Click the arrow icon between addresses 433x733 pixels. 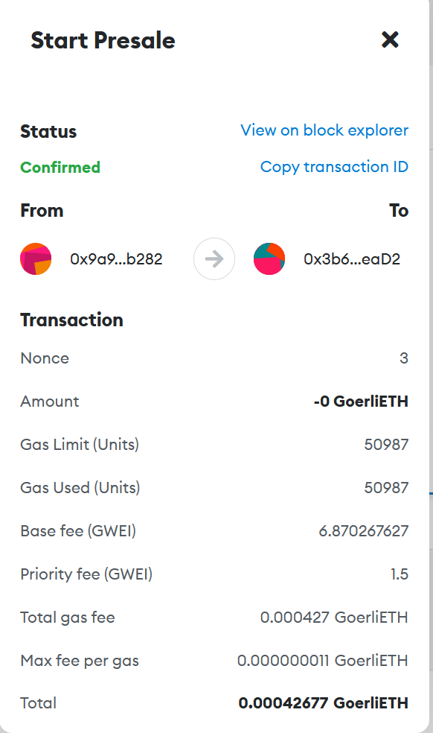(214, 259)
